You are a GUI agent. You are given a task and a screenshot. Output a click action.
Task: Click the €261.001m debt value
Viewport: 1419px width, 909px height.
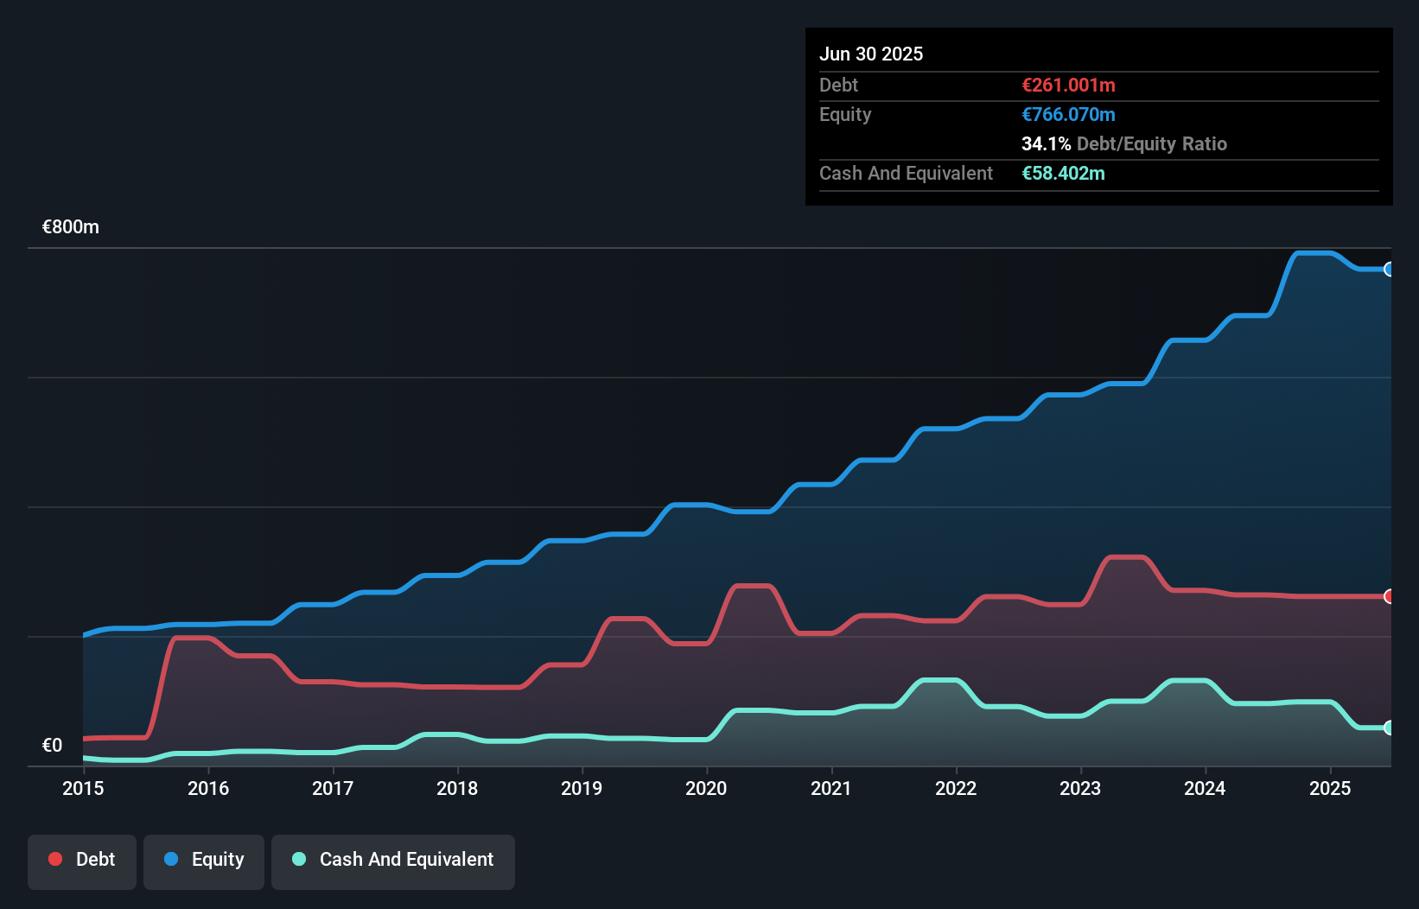click(x=1068, y=85)
